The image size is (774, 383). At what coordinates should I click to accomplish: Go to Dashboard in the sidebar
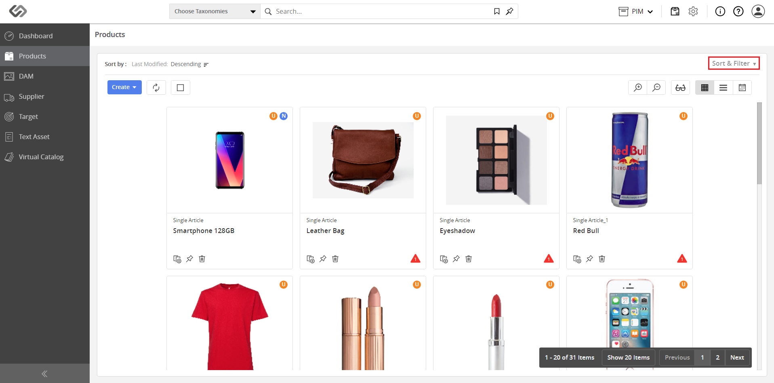(45, 36)
